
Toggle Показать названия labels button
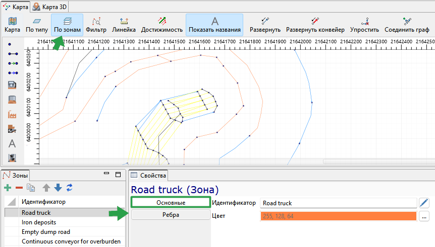point(214,25)
